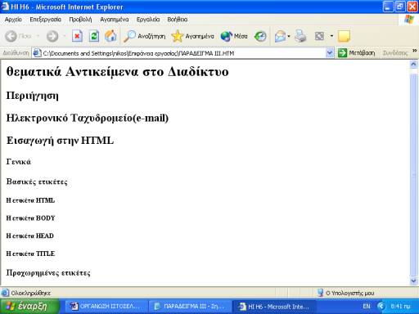Expand the address bar dropdown
Image resolution: width=419 pixels, height=314 pixels.
pos(330,53)
